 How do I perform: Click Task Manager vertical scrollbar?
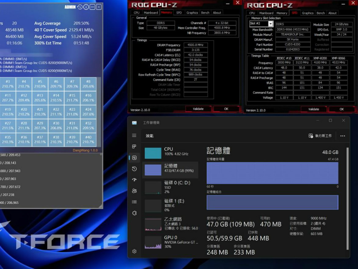click(348, 199)
